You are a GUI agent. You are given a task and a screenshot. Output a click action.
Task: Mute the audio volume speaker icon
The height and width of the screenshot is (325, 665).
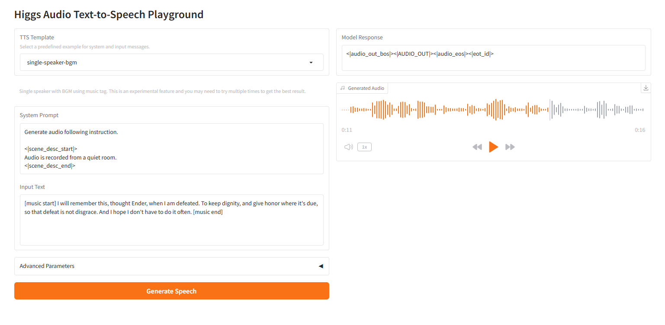pyautogui.click(x=348, y=147)
